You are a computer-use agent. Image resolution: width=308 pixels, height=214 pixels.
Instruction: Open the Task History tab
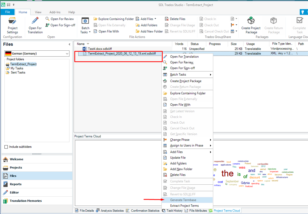(172, 211)
